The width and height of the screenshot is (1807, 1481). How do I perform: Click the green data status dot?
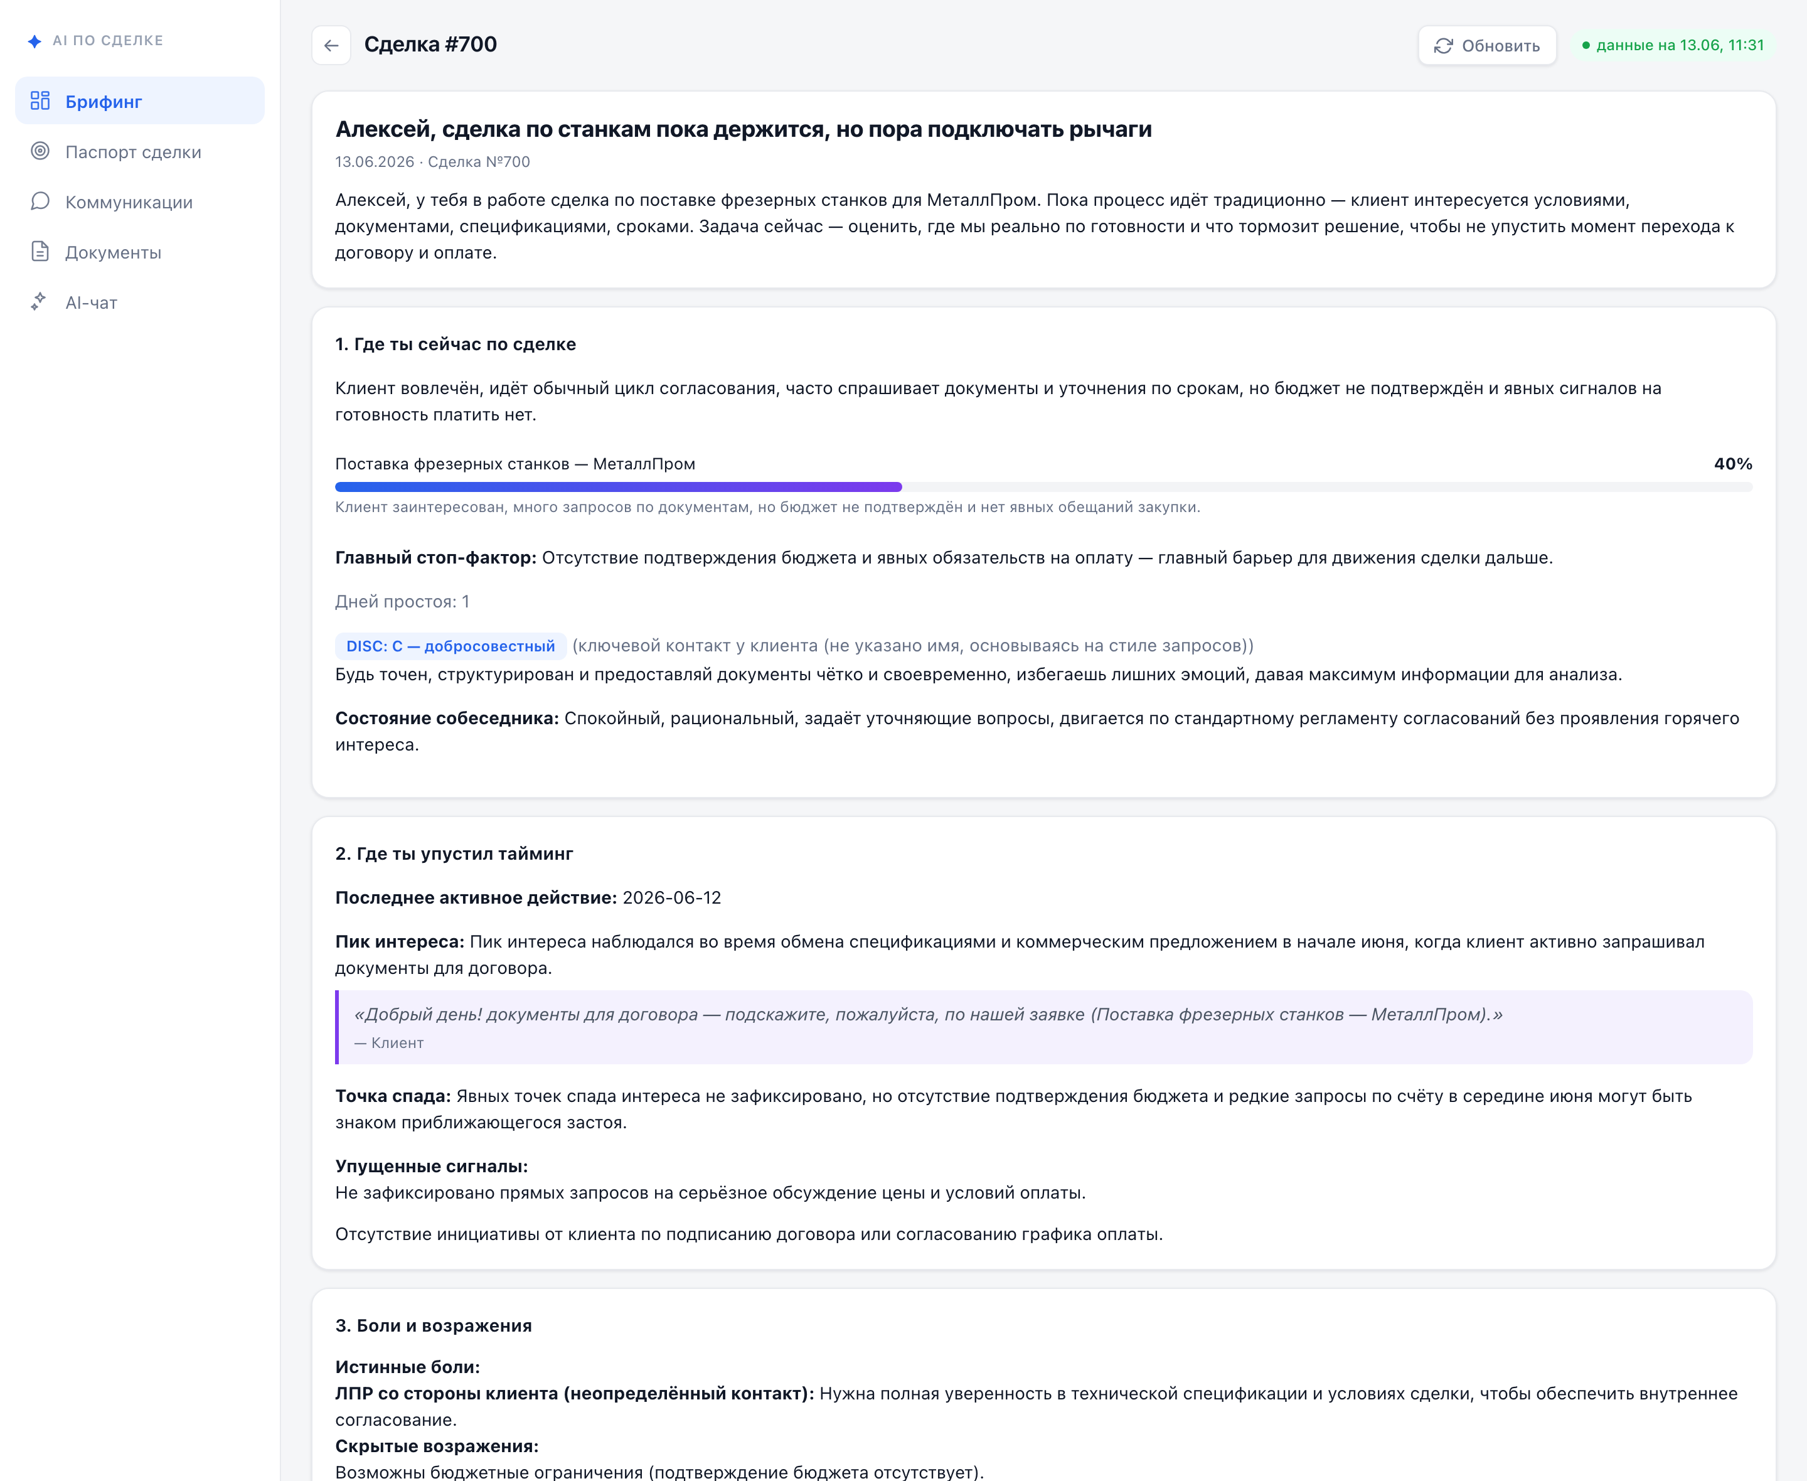[x=1586, y=45]
